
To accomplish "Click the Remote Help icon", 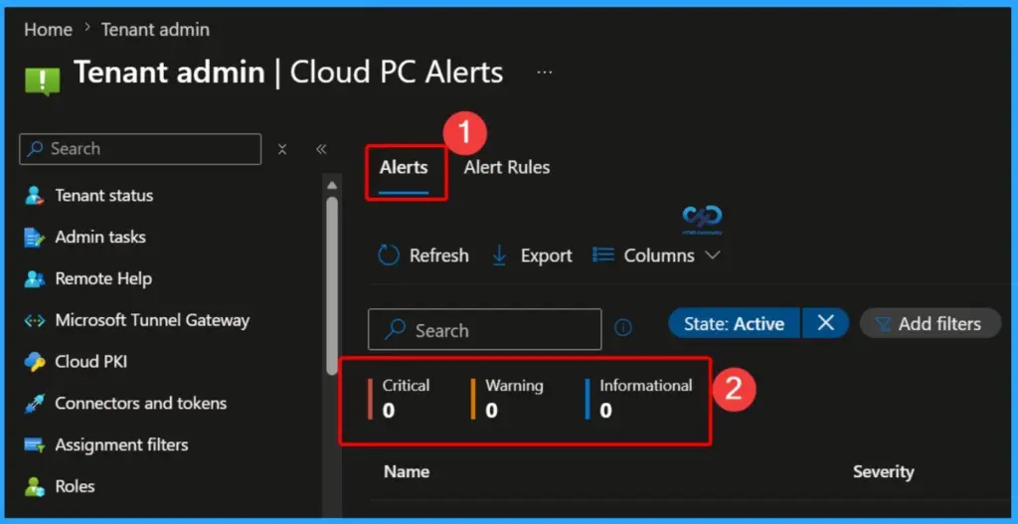I will [35, 279].
